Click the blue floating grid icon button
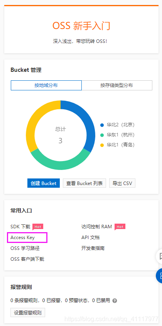This screenshot has width=162, height=326. pos(160,276)
